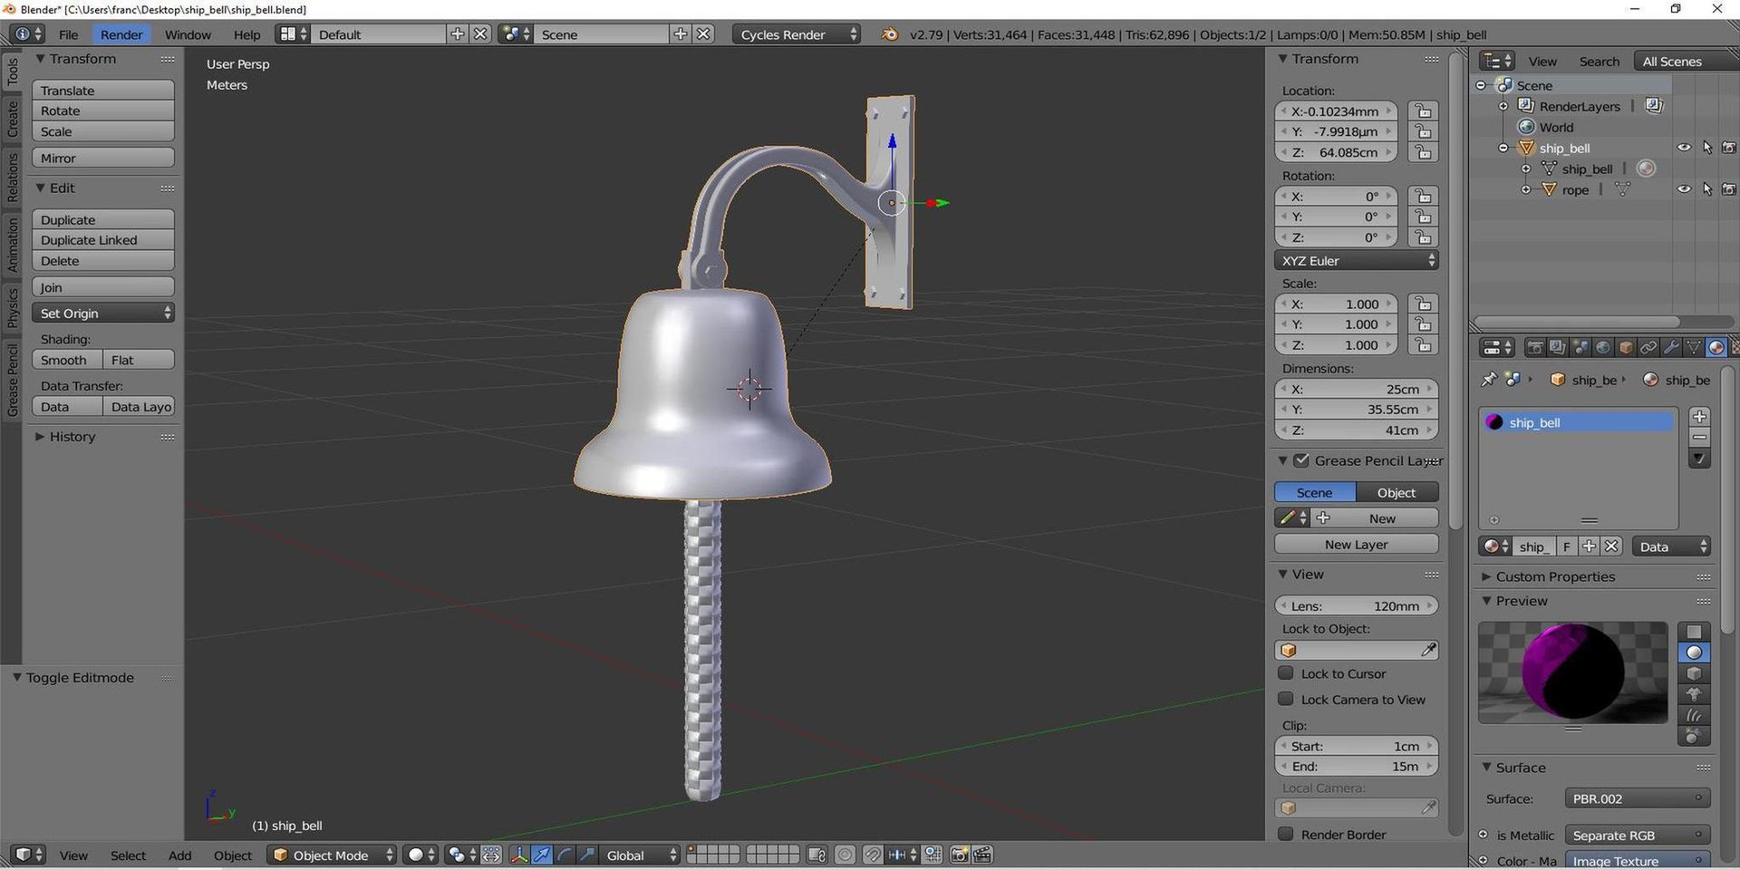Enable the Render Border checkbox
This screenshot has height=870, width=1740.
1285,834
